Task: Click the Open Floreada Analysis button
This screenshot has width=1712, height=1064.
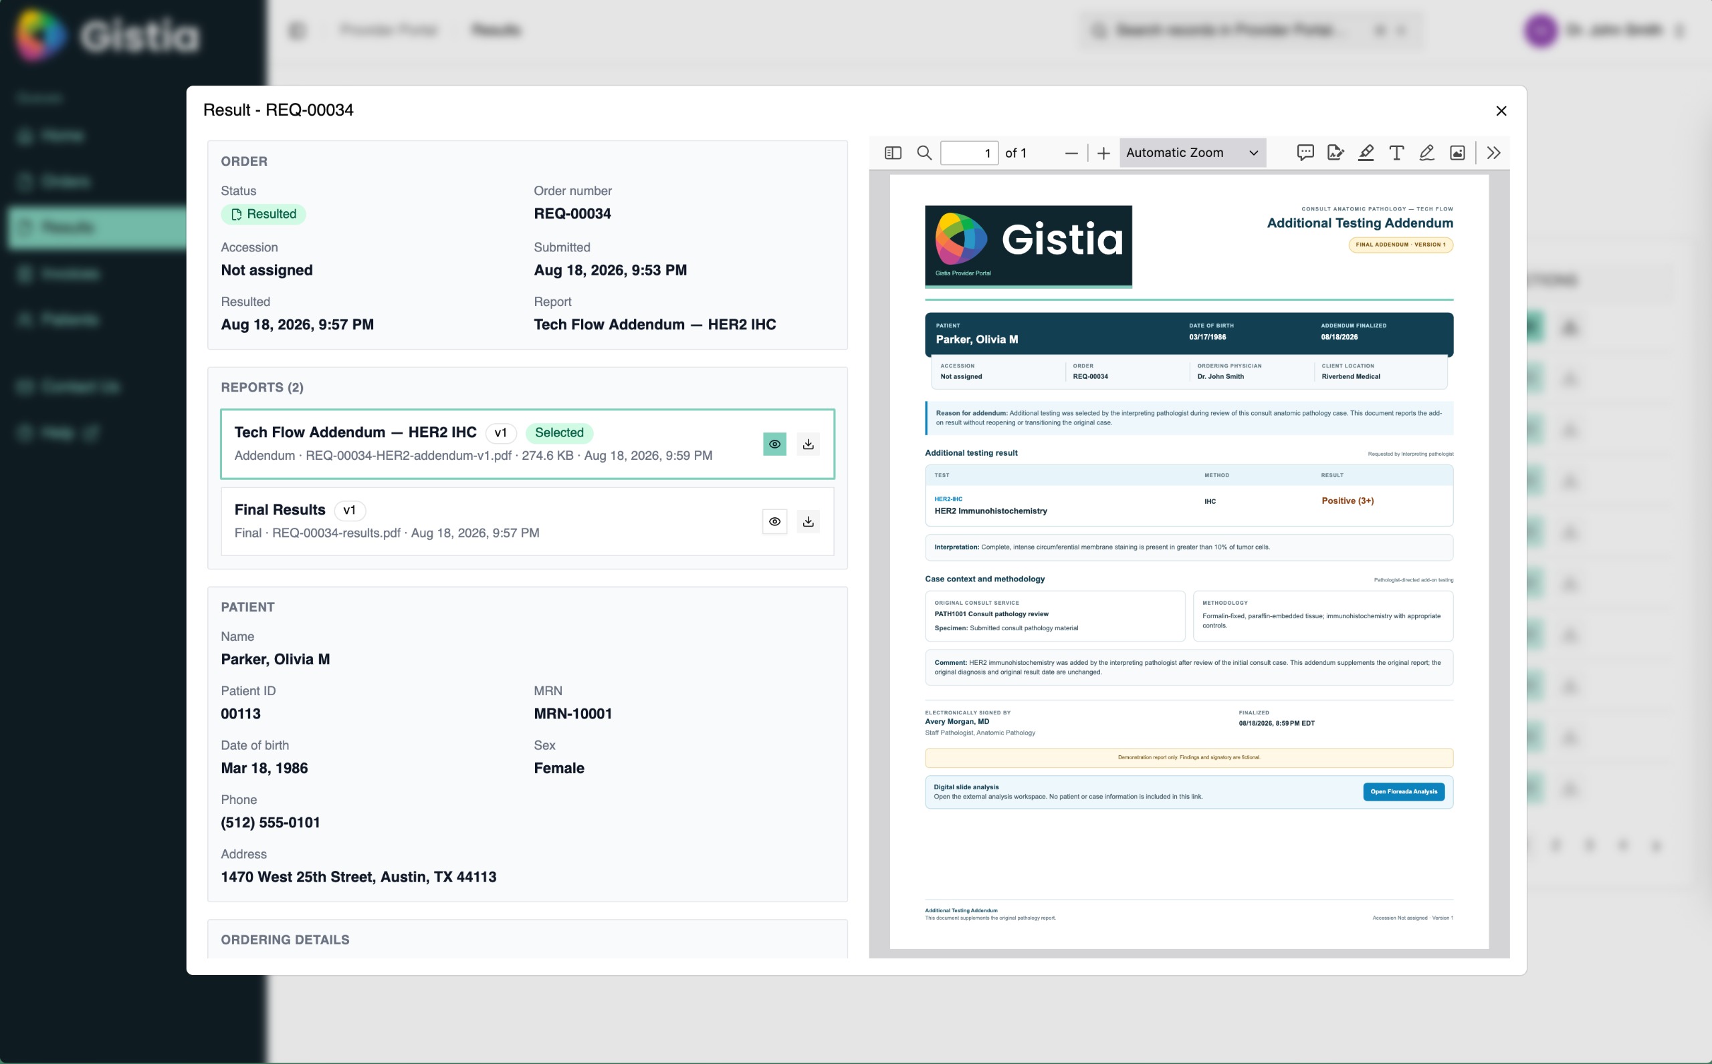Action: [1404, 792]
